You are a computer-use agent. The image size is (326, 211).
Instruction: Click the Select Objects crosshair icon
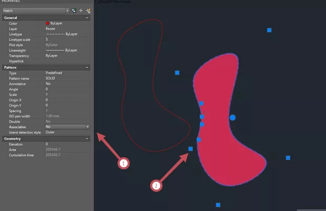click(x=81, y=10)
